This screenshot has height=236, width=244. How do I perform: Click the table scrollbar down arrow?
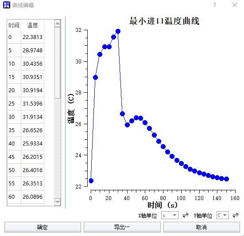point(58,202)
